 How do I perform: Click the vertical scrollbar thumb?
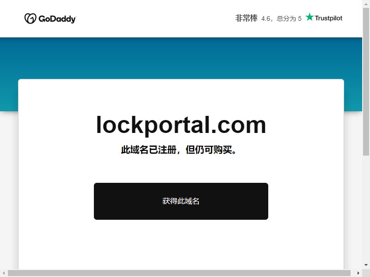coord(366,82)
